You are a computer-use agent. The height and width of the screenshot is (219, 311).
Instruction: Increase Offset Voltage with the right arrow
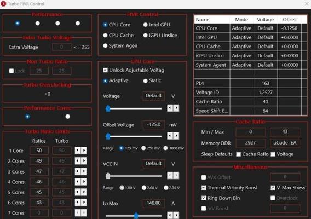point(176,136)
